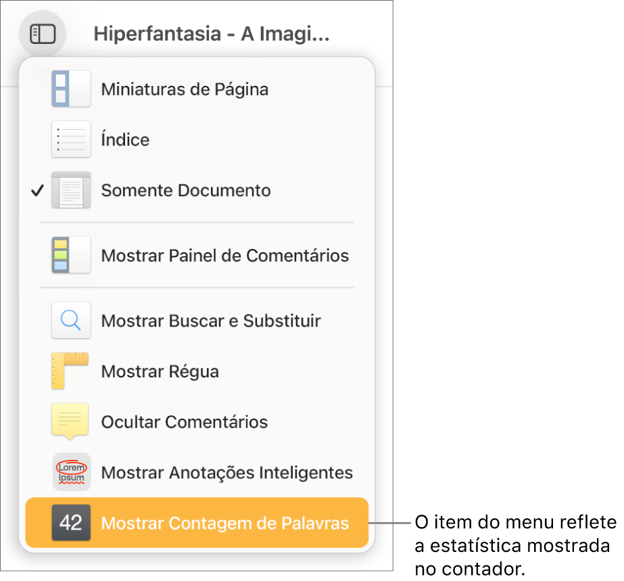The height and width of the screenshot is (581, 624).
Task: Click the Miniaturas de Página thumbnails icon
Action: tap(71, 88)
